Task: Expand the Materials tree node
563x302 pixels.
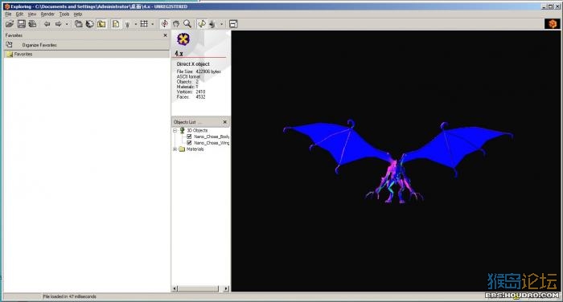Action: point(175,149)
